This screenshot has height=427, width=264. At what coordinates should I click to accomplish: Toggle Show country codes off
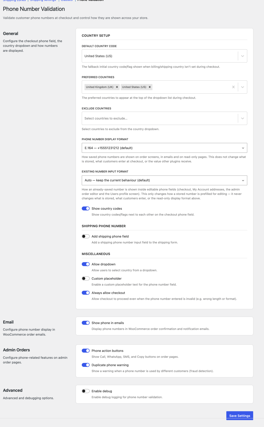click(86, 209)
